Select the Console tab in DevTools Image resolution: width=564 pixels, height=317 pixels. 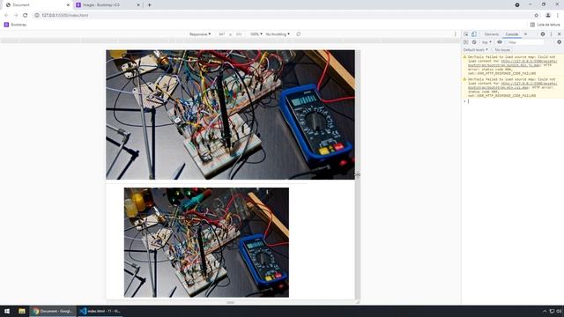511,34
